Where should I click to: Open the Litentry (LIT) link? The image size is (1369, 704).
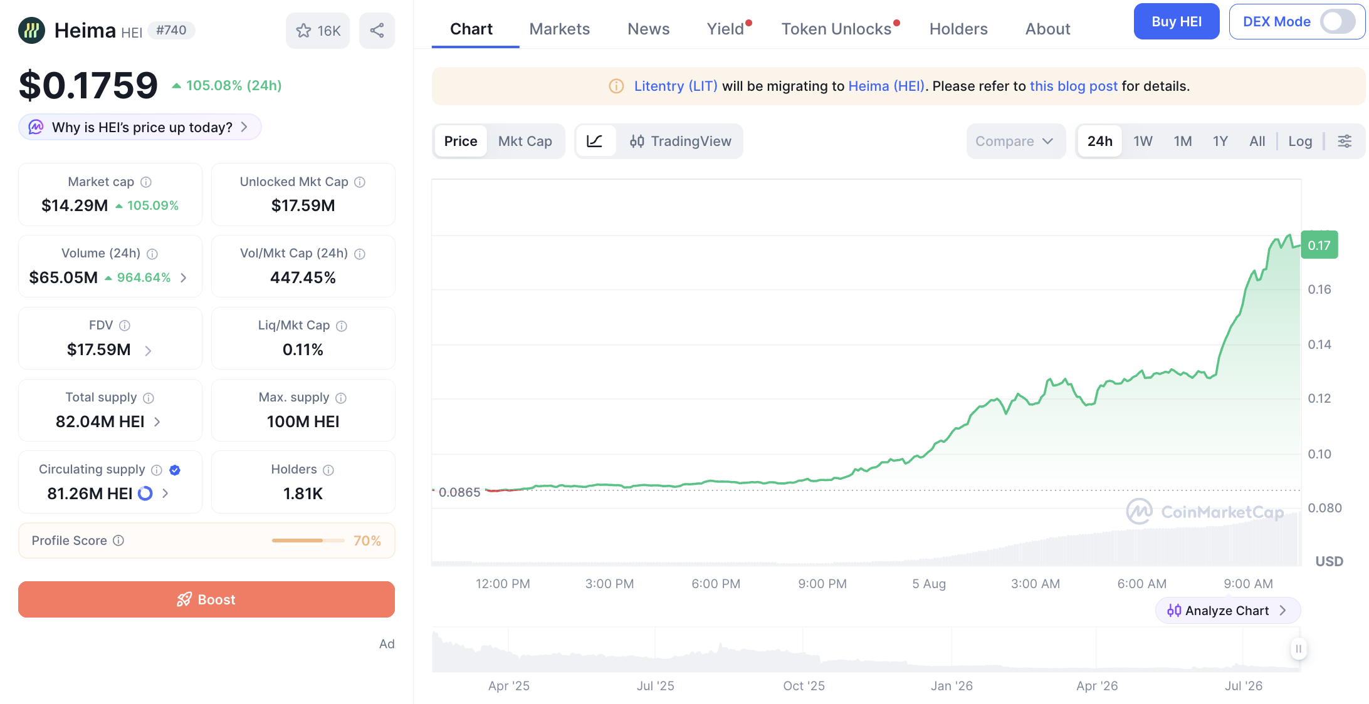pyautogui.click(x=676, y=86)
